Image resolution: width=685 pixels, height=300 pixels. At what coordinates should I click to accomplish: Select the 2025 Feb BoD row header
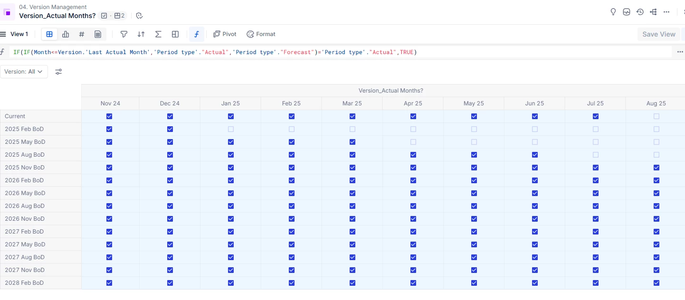tap(41, 129)
